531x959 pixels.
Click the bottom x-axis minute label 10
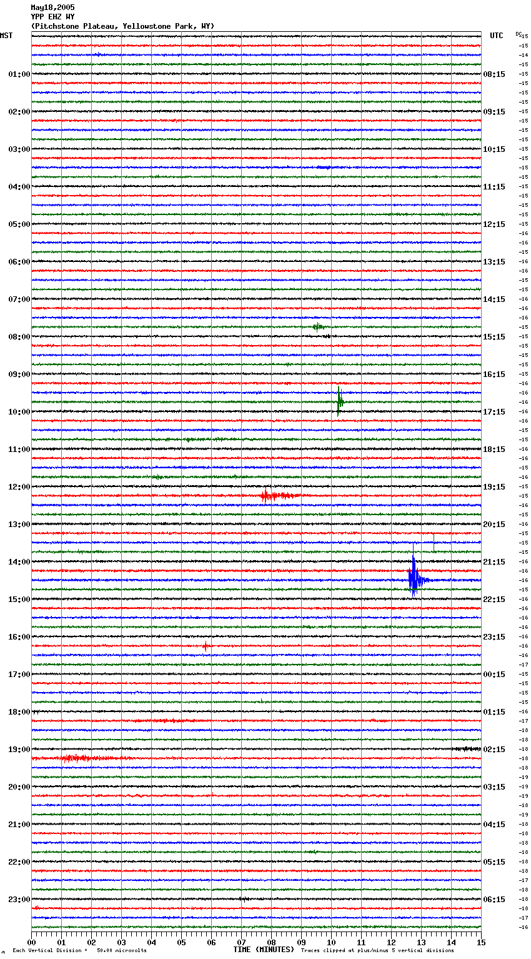point(331,943)
